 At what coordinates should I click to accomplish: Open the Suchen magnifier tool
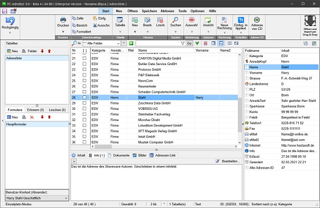point(175,20)
